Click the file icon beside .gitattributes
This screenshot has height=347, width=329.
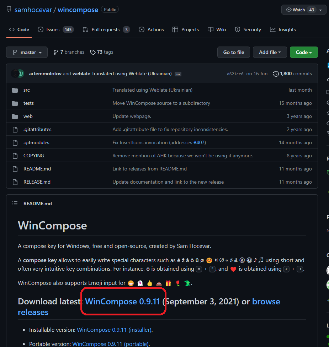tap(15, 130)
